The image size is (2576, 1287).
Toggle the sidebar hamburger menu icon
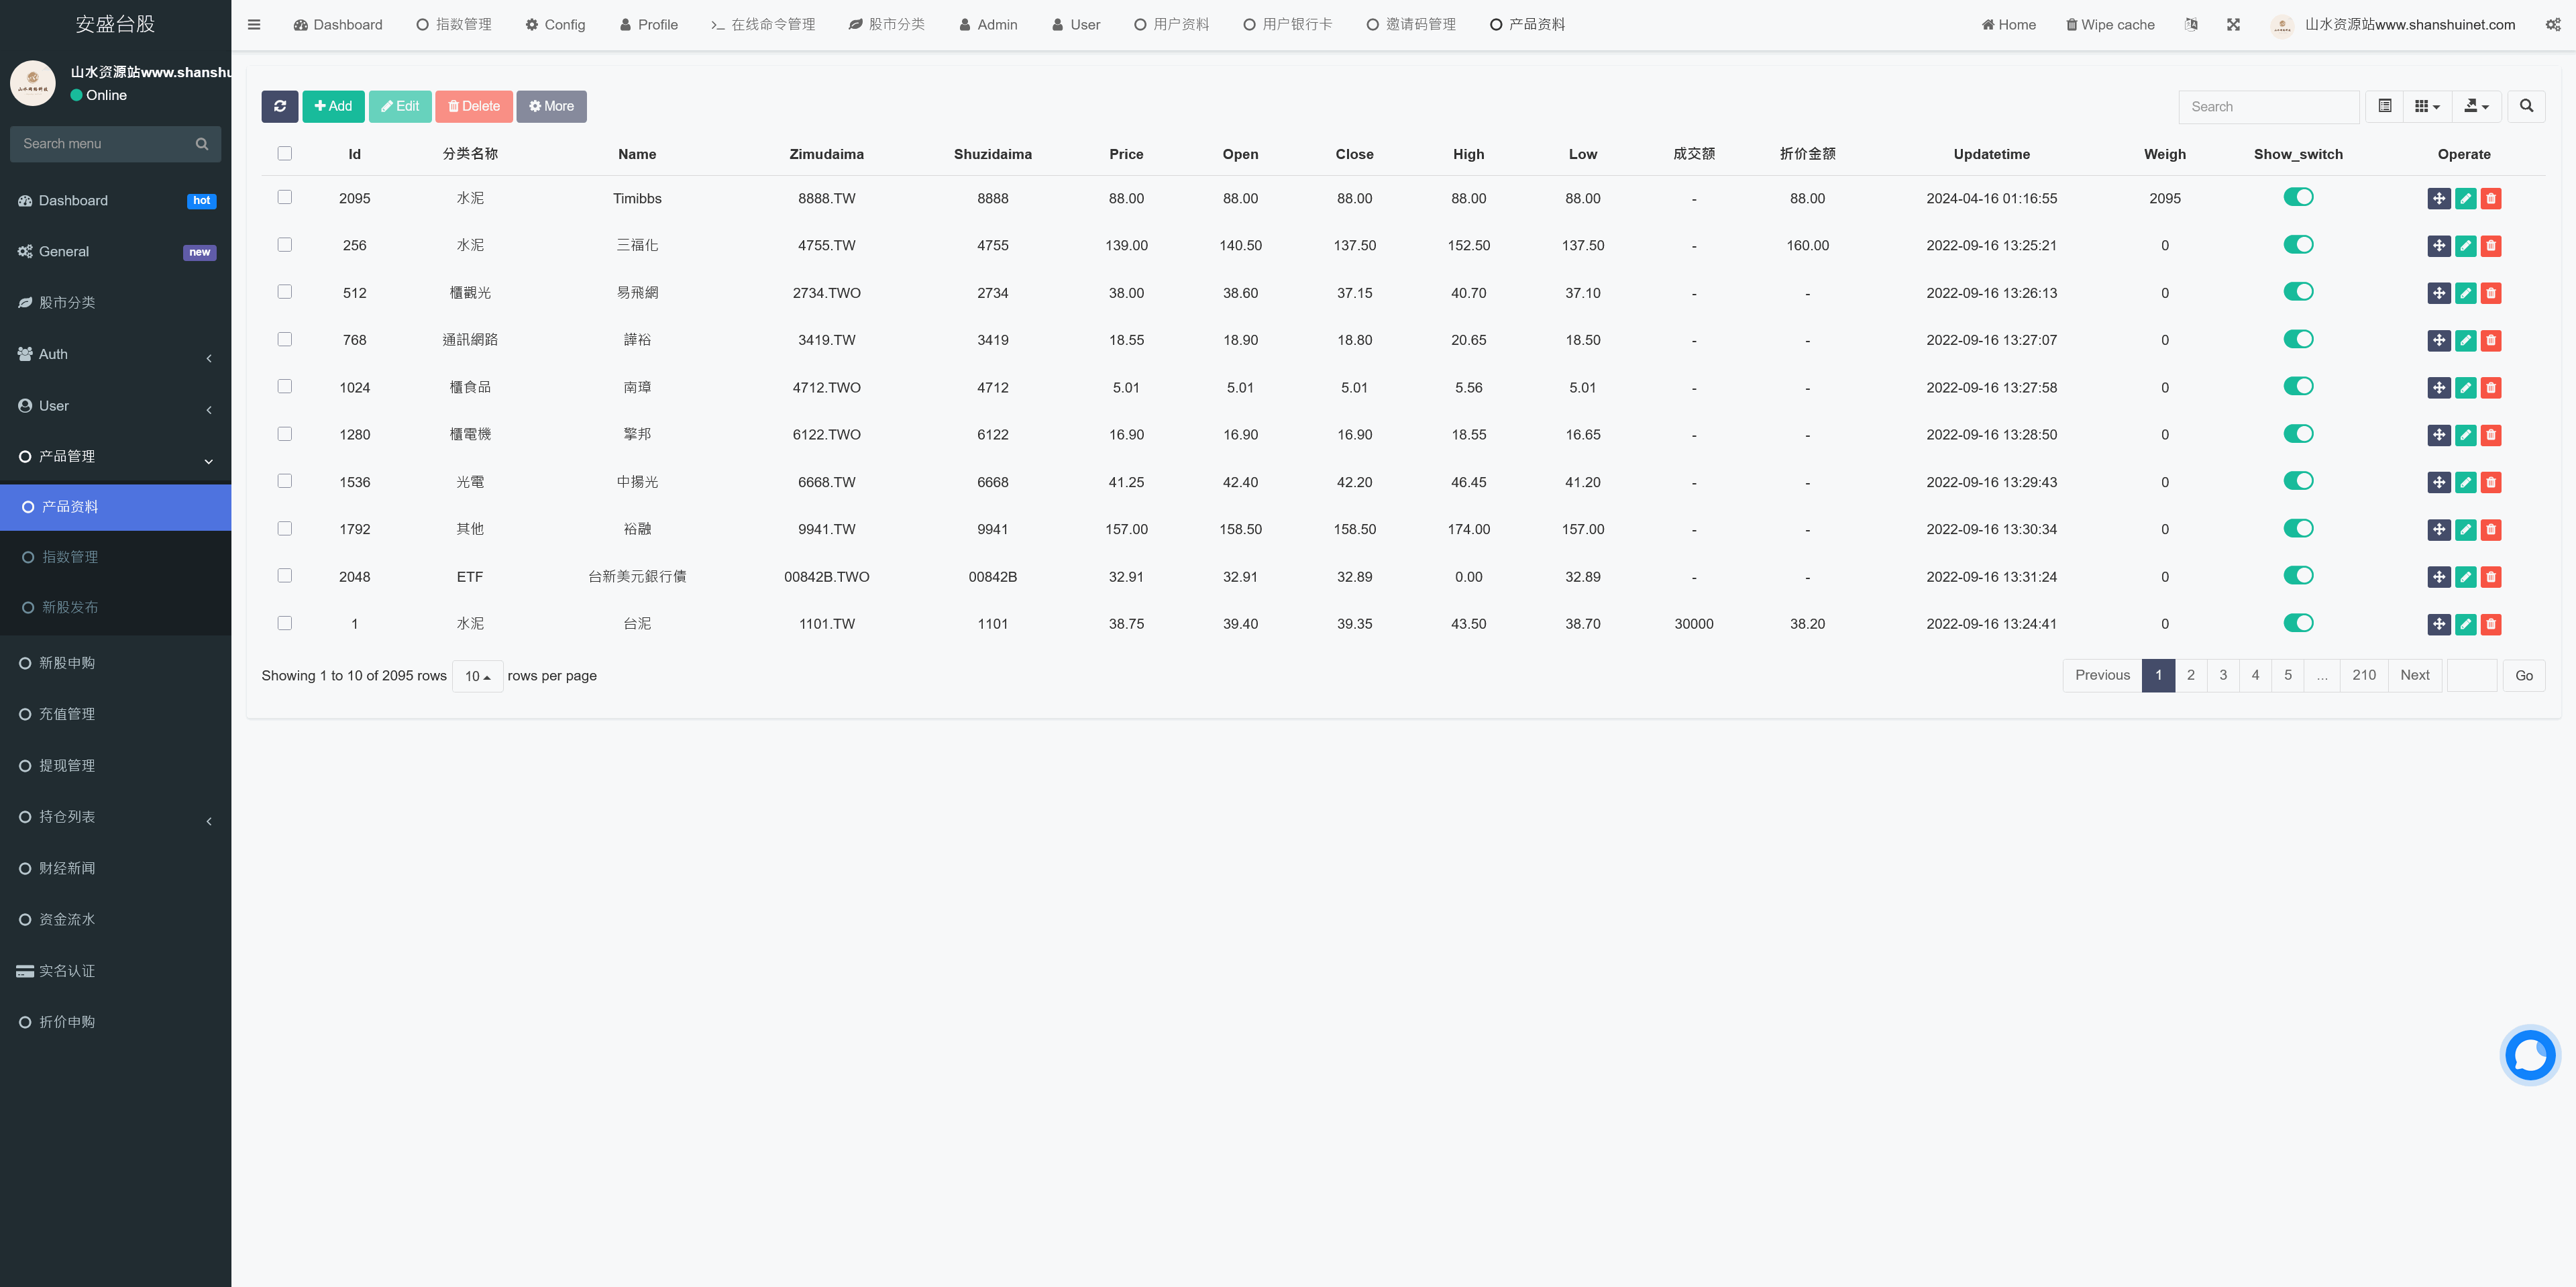(254, 24)
